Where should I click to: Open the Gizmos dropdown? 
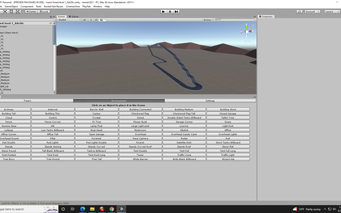[208, 20]
